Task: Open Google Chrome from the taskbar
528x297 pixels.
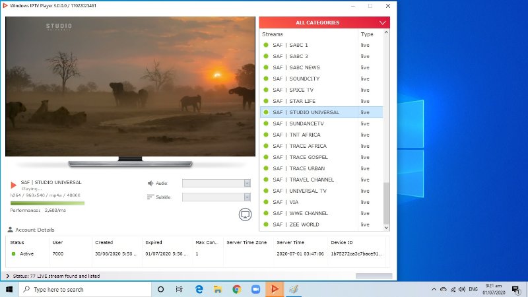Action: 236,289
